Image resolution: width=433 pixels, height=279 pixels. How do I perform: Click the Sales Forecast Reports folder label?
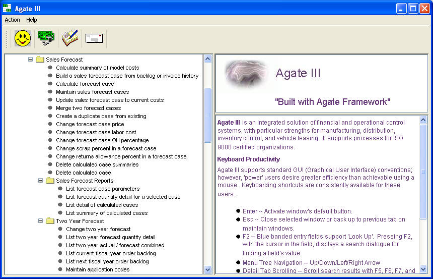(85, 181)
